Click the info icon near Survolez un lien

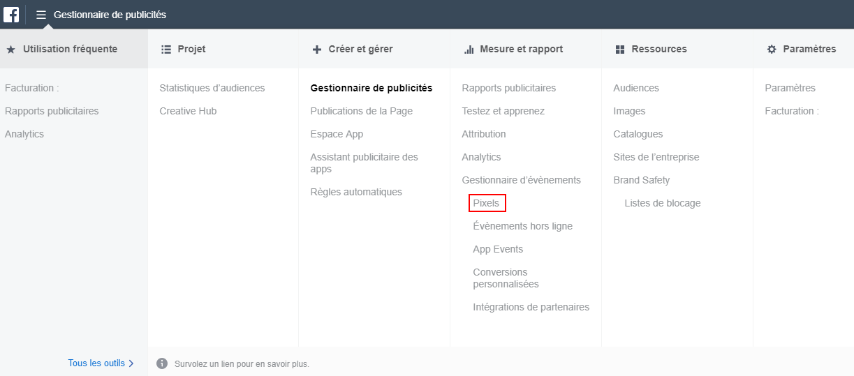tap(162, 363)
